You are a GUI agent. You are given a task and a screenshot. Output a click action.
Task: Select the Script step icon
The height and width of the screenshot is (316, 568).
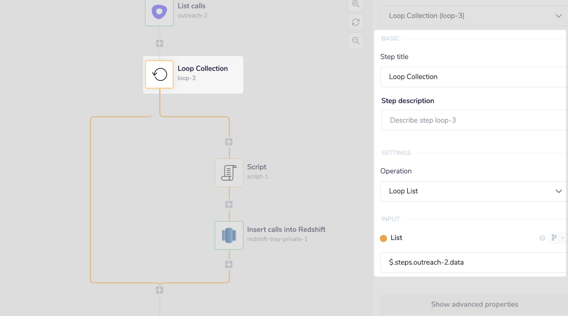(229, 172)
